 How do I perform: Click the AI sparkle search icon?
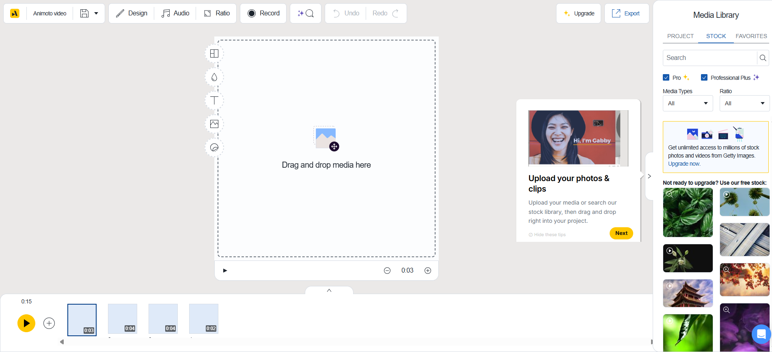coord(306,13)
